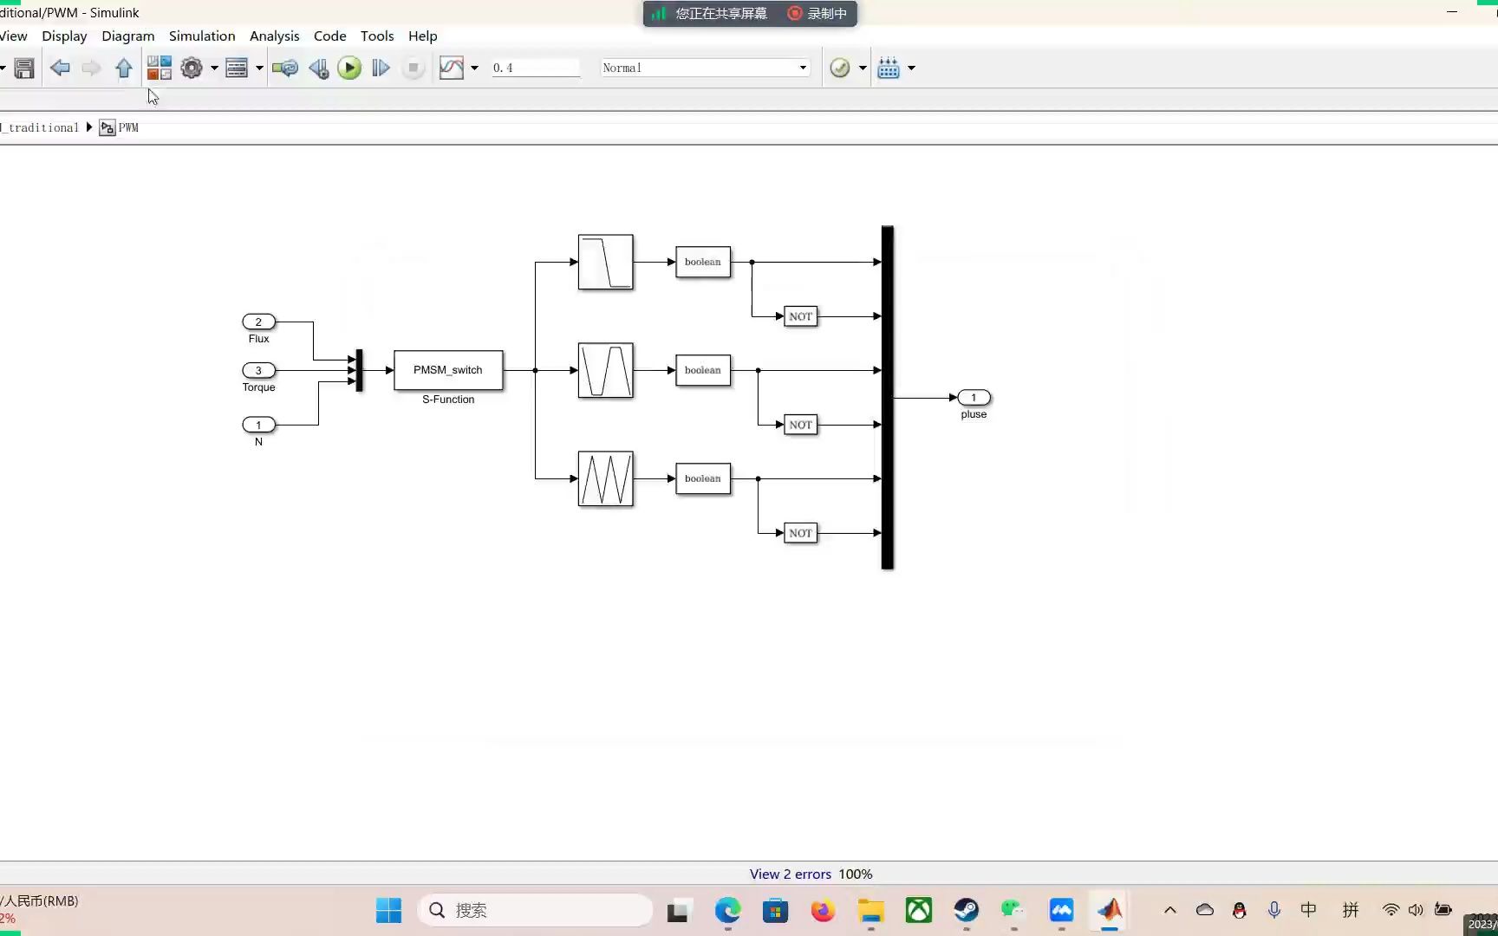The width and height of the screenshot is (1498, 936).
Task: Open the Simulation Data Inspector icon
Action: [452, 68]
